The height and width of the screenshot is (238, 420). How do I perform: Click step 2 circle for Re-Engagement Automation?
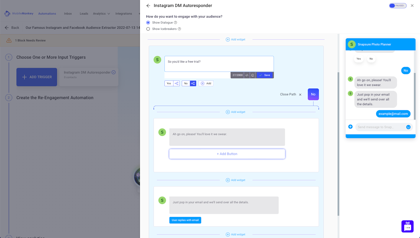(9, 98)
